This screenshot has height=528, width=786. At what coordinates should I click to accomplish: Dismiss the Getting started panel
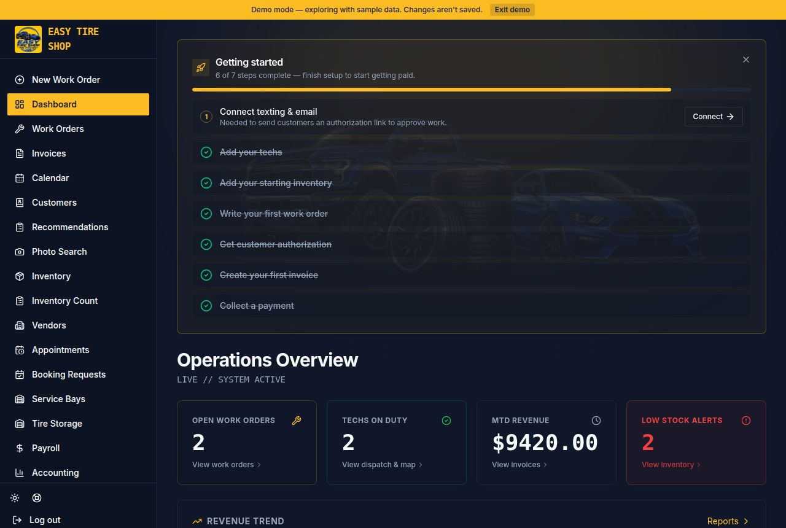(x=746, y=60)
